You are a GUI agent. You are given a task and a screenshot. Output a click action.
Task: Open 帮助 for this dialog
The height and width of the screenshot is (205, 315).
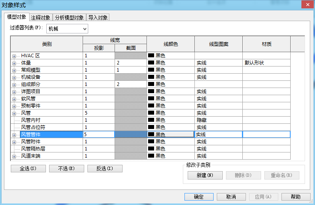pos(296,197)
